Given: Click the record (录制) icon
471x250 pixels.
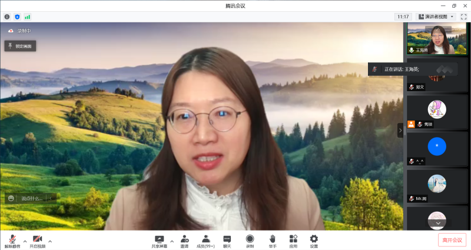Looking at the screenshot, I should point(250,240).
